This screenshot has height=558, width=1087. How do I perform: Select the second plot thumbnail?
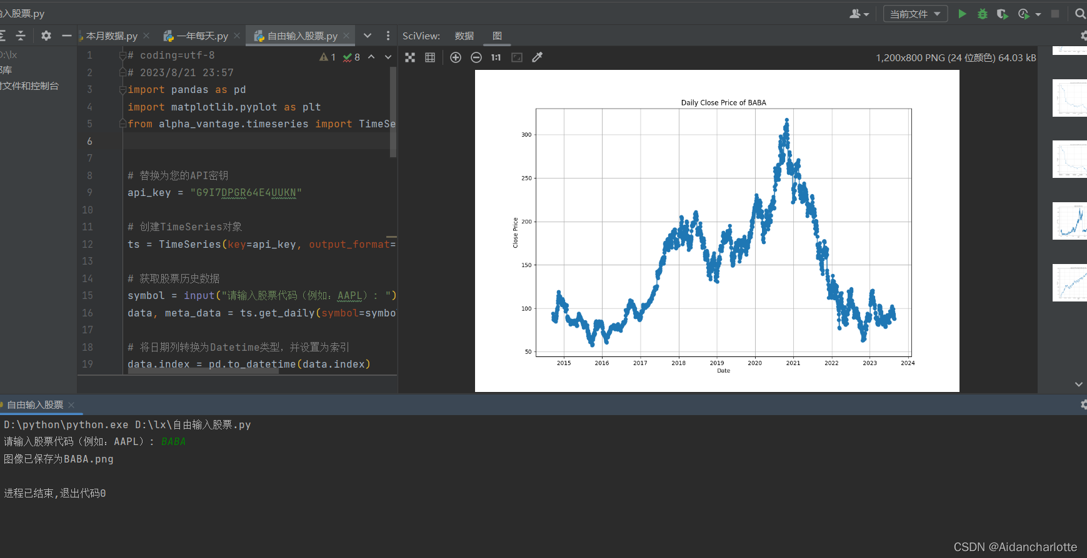[1069, 98]
